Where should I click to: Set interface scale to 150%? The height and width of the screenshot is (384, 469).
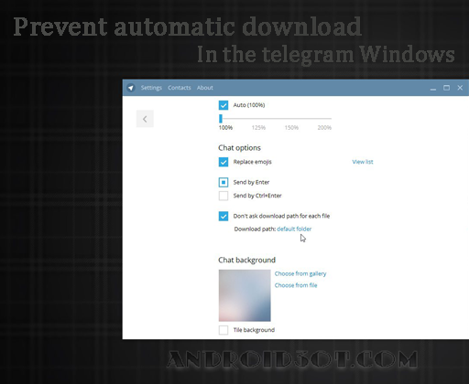[x=291, y=127]
